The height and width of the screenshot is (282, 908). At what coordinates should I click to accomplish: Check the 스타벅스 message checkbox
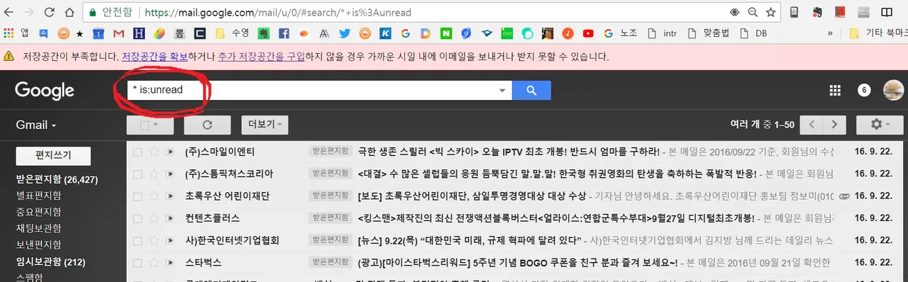[138, 262]
